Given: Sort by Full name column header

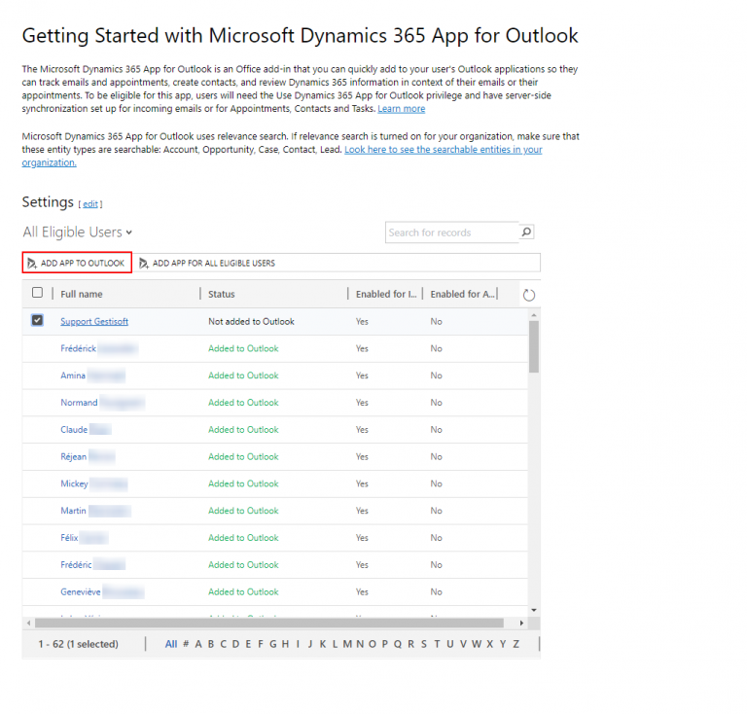Looking at the screenshot, I should pos(82,295).
